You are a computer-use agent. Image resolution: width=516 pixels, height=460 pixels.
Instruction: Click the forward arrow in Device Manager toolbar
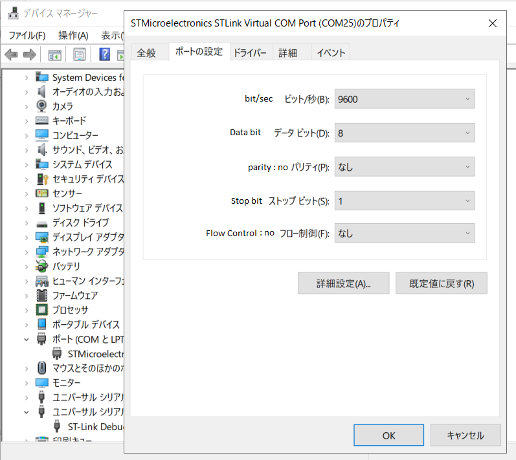point(30,54)
